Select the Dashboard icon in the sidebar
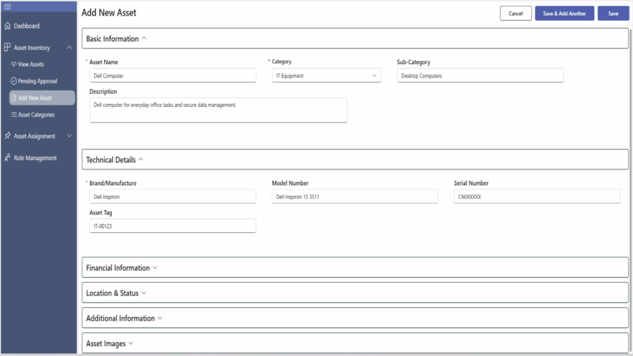 (7, 26)
